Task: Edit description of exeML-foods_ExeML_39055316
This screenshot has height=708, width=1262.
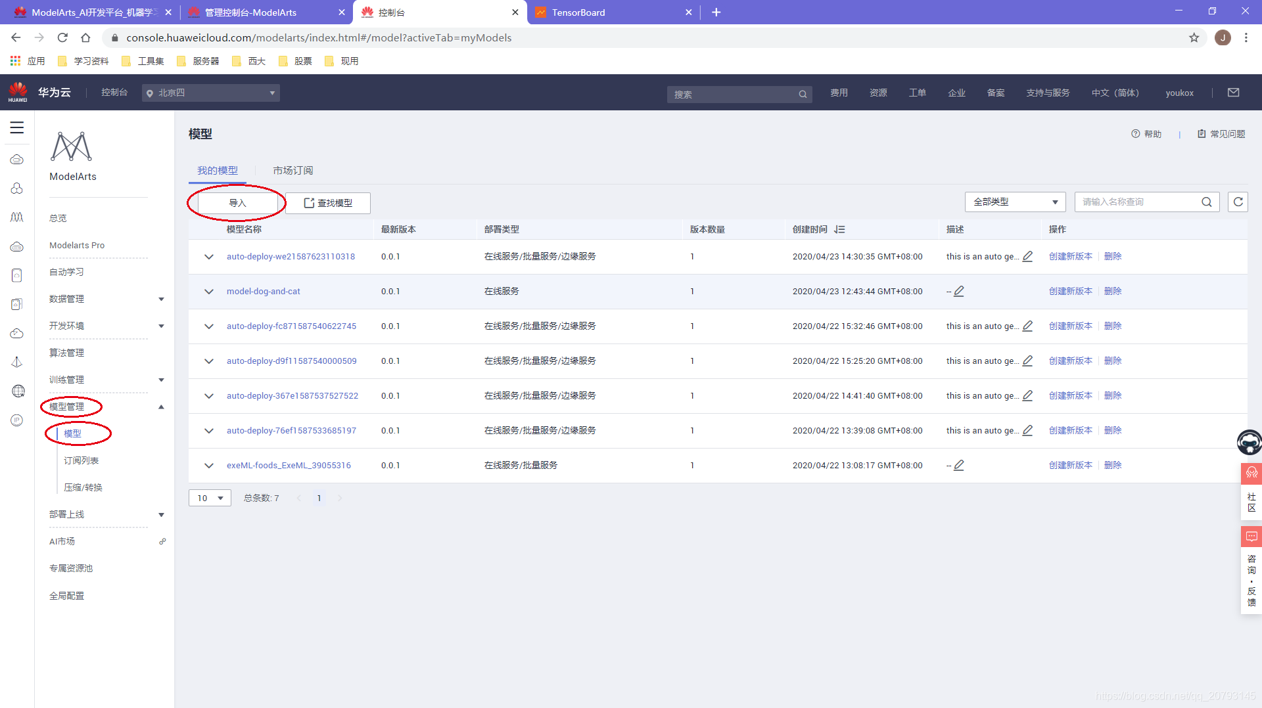Action: 959,465
